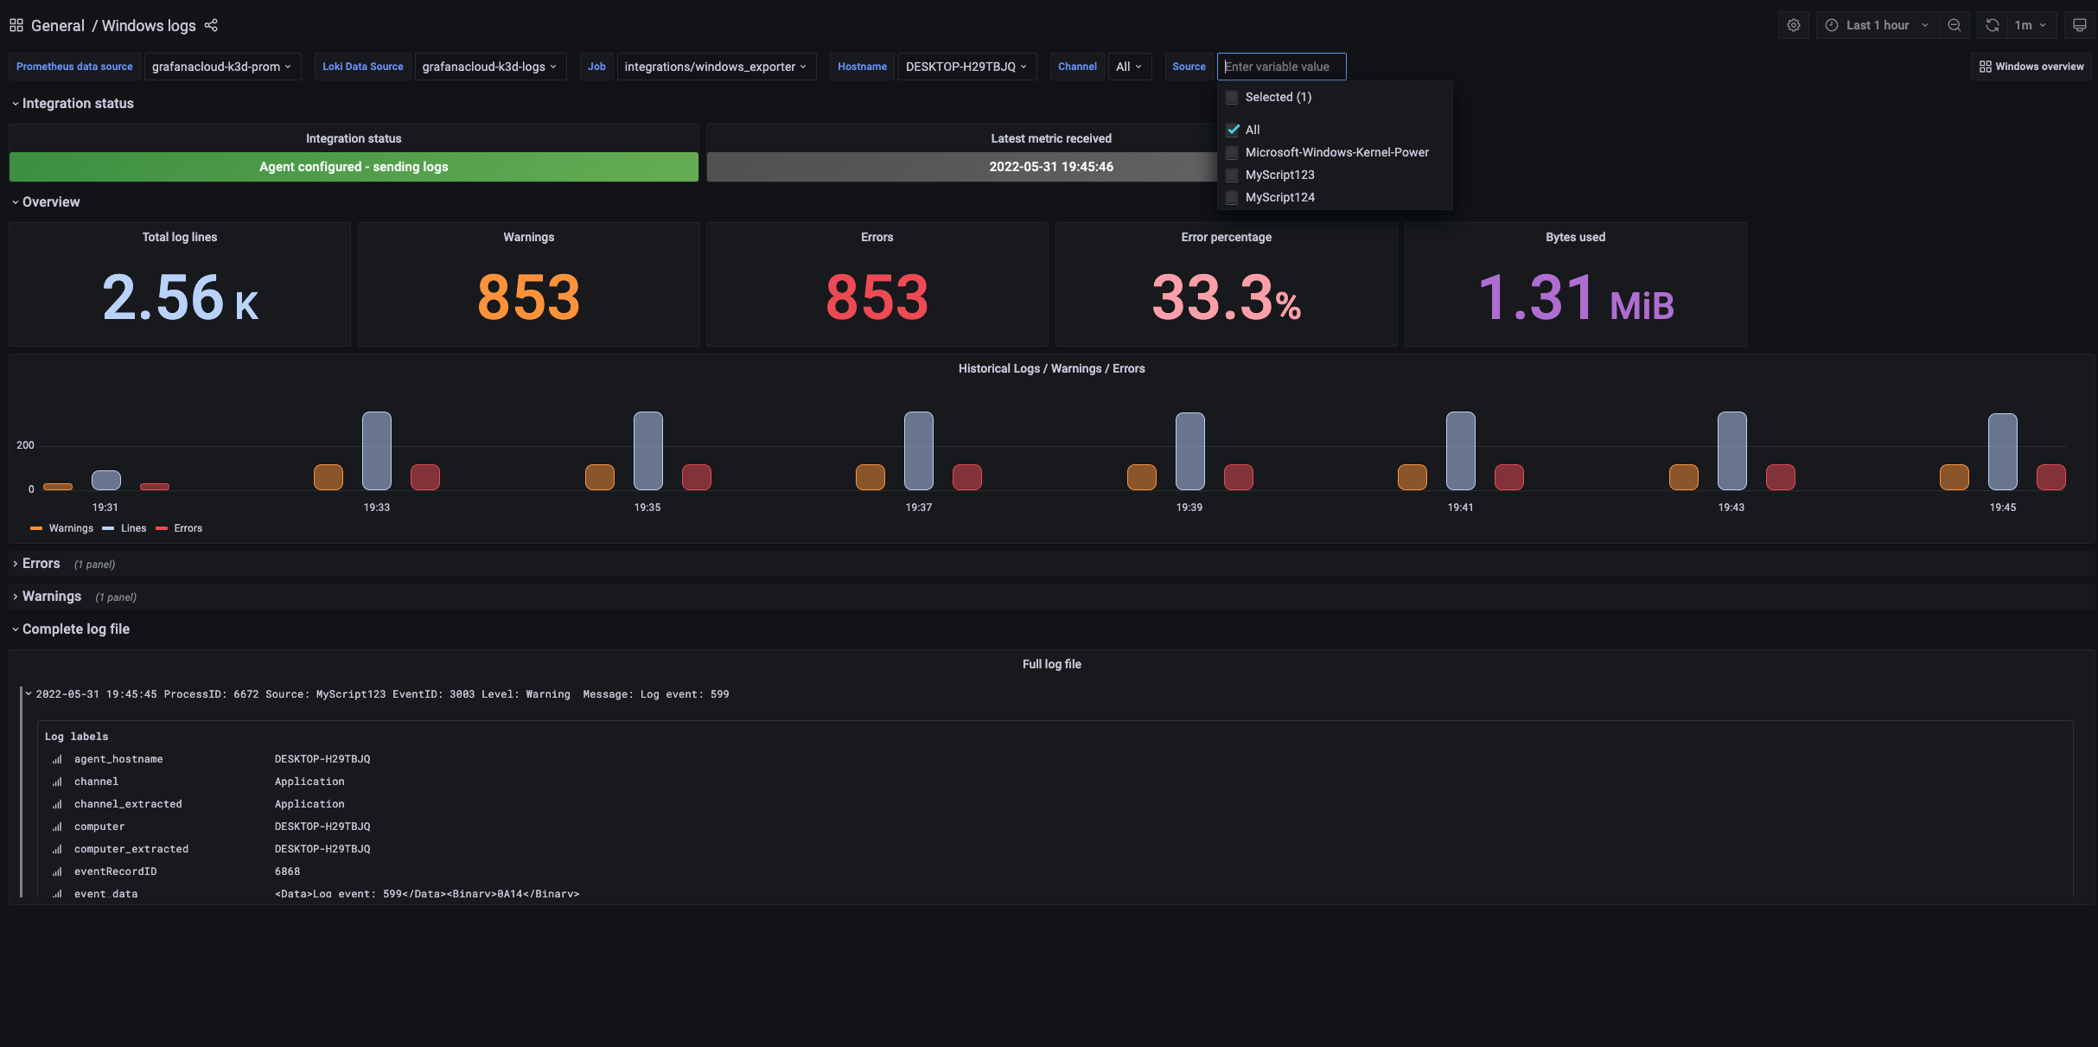Image resolution: width=2098 pixels, height=1047 pixels.
Task: Open dashboard settings via gear icon
Action: tap(1793, 25)
